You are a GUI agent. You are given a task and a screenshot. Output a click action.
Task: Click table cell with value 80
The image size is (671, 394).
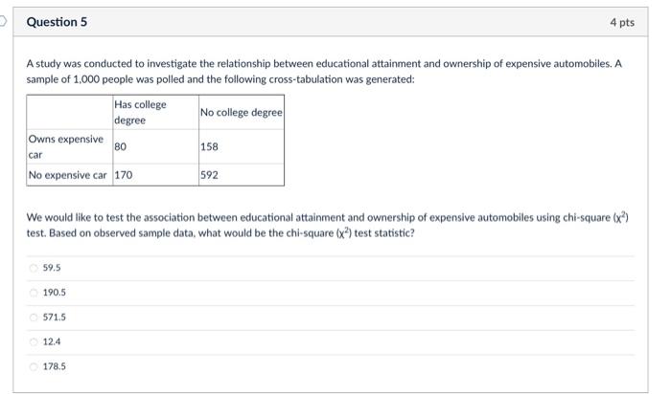(155, 147)
